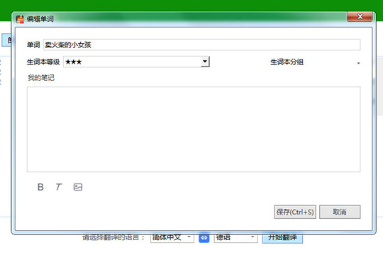The width and height of the screenshot is (383, 255).
Task: Open the 简体中文 source language dropdown
Action: point(172,237)
